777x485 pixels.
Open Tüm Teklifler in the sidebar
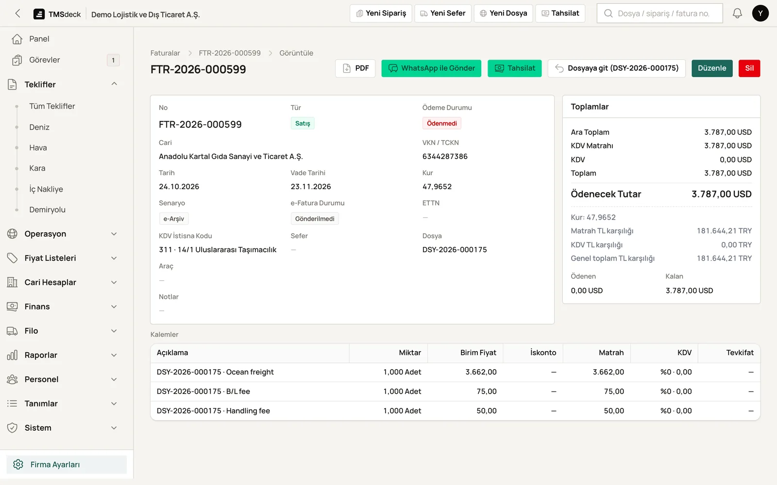(52, 106)
